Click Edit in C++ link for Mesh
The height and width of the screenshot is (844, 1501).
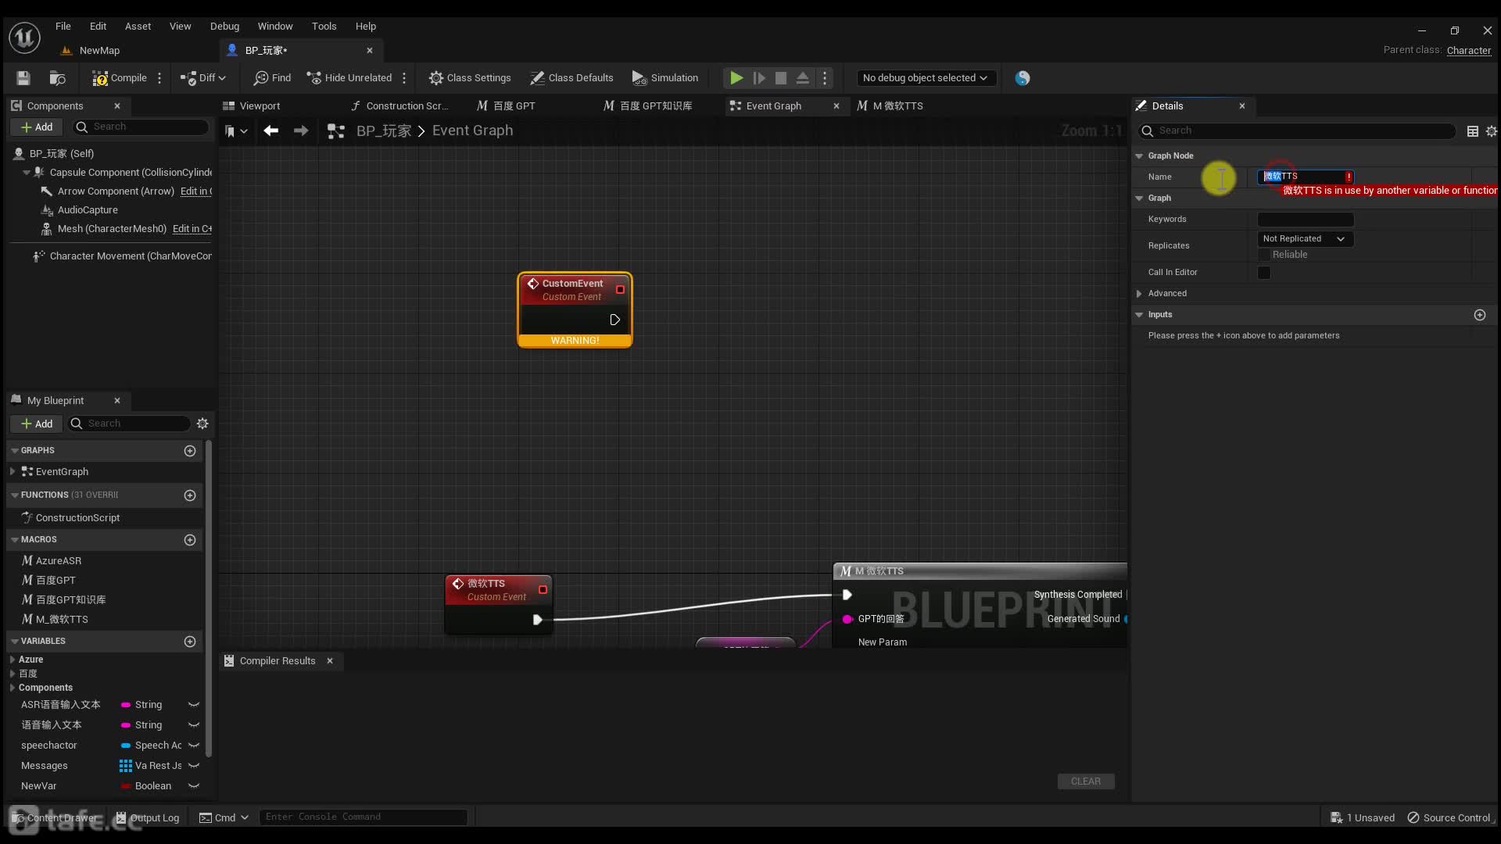[x=192, y=228]
